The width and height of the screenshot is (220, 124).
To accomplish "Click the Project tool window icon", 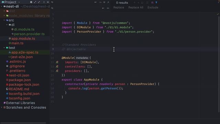I will point(3,2).
